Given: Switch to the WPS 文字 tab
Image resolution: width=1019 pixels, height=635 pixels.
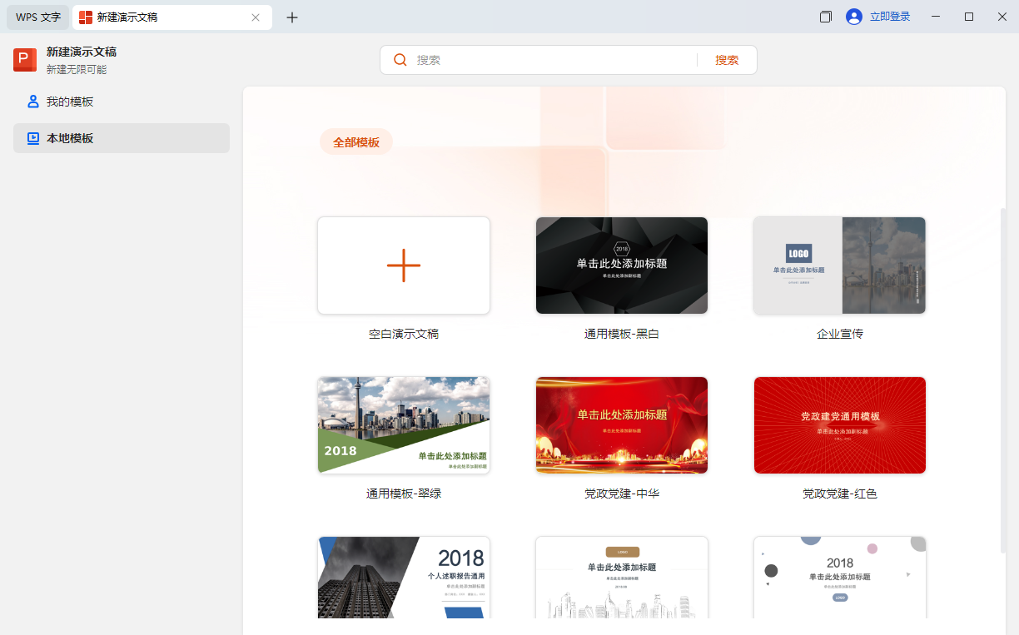Looking at the screenshot, I should pos(37,17).
